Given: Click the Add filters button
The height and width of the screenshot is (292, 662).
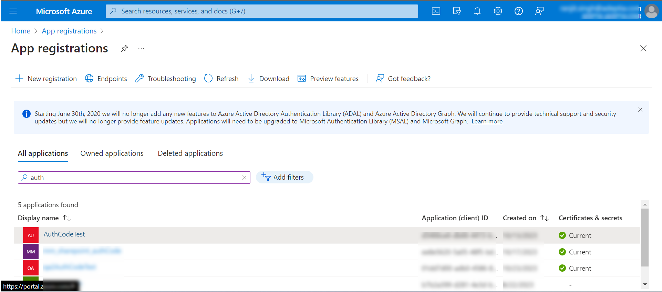Looking at the screenshot, I should (284, 177).
